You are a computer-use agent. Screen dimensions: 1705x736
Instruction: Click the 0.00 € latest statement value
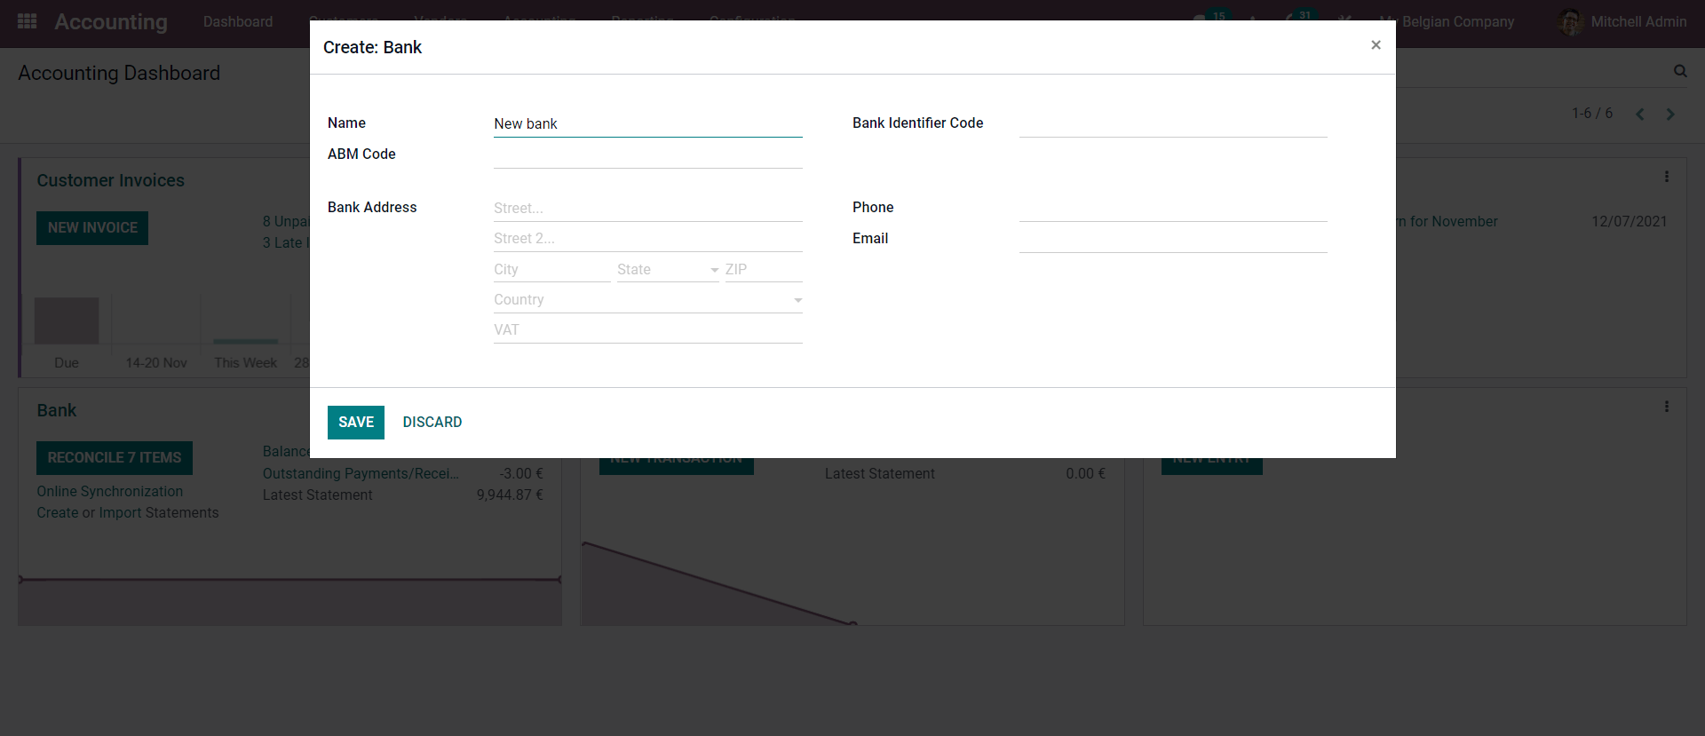(x=1086, y=474)
